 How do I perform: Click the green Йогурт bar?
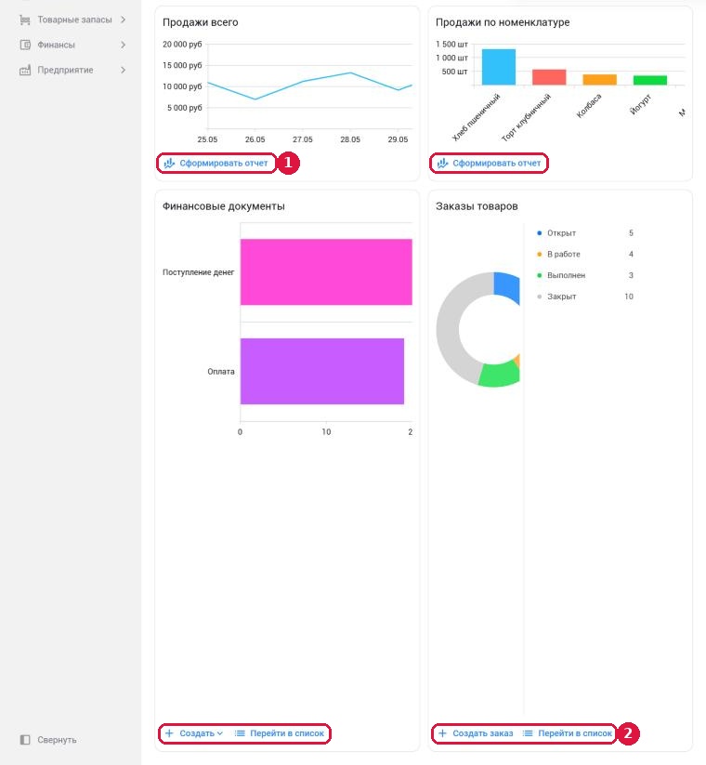tap(650, 80)
